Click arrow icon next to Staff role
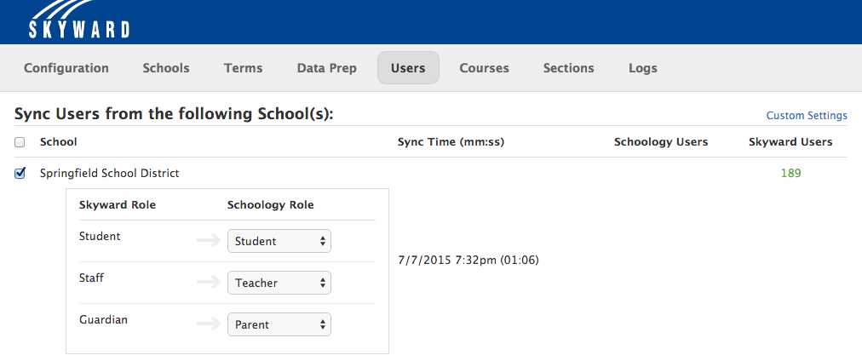The height and width of the screenshot is (361, 862). (x=208, y=282)
